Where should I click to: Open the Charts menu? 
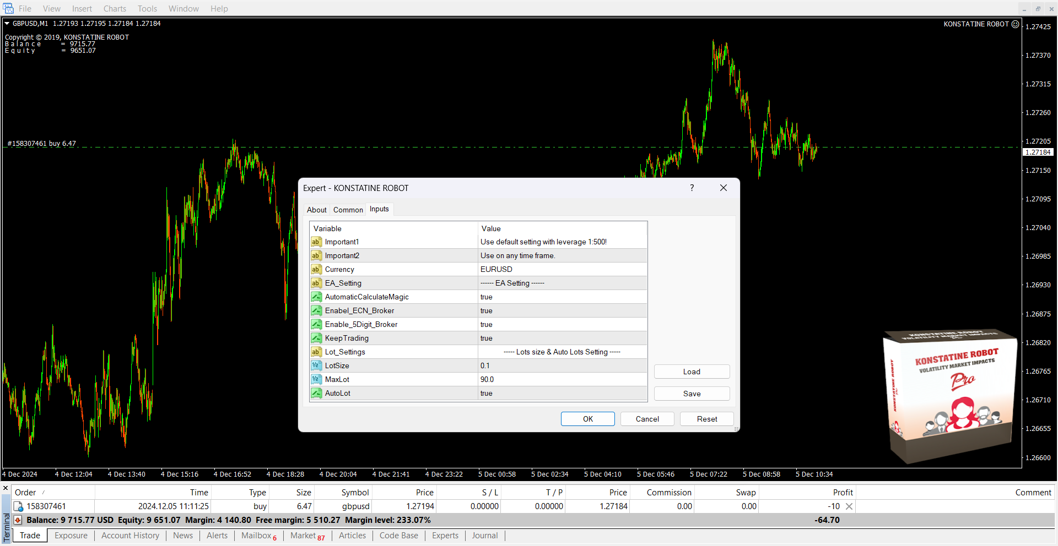(115, 9)
